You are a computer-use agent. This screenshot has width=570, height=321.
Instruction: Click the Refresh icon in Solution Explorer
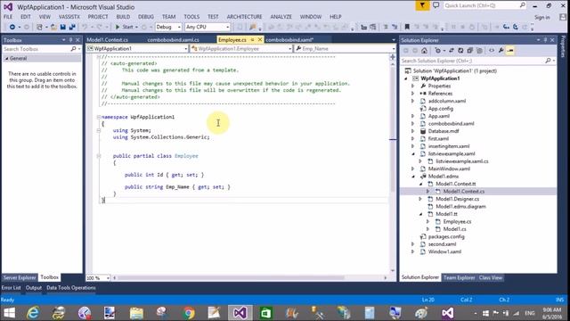(x=460, y=51)
